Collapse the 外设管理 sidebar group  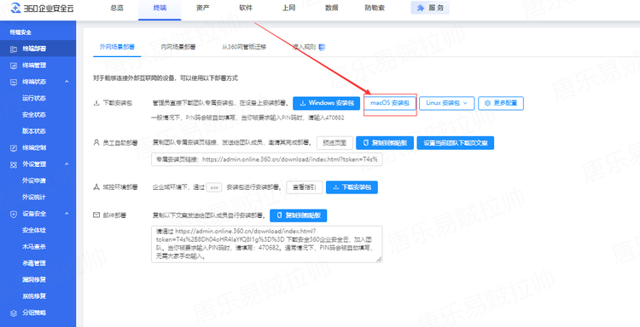(67, 164)
